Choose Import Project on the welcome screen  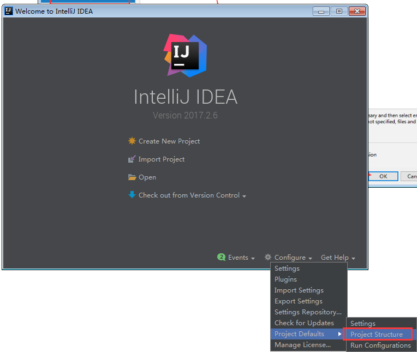coord(162,159)
